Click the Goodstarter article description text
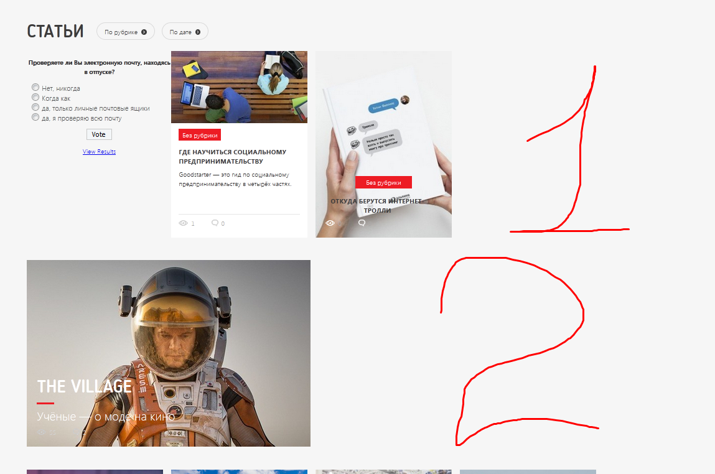715x474 pixels. (x=235, y=180)
